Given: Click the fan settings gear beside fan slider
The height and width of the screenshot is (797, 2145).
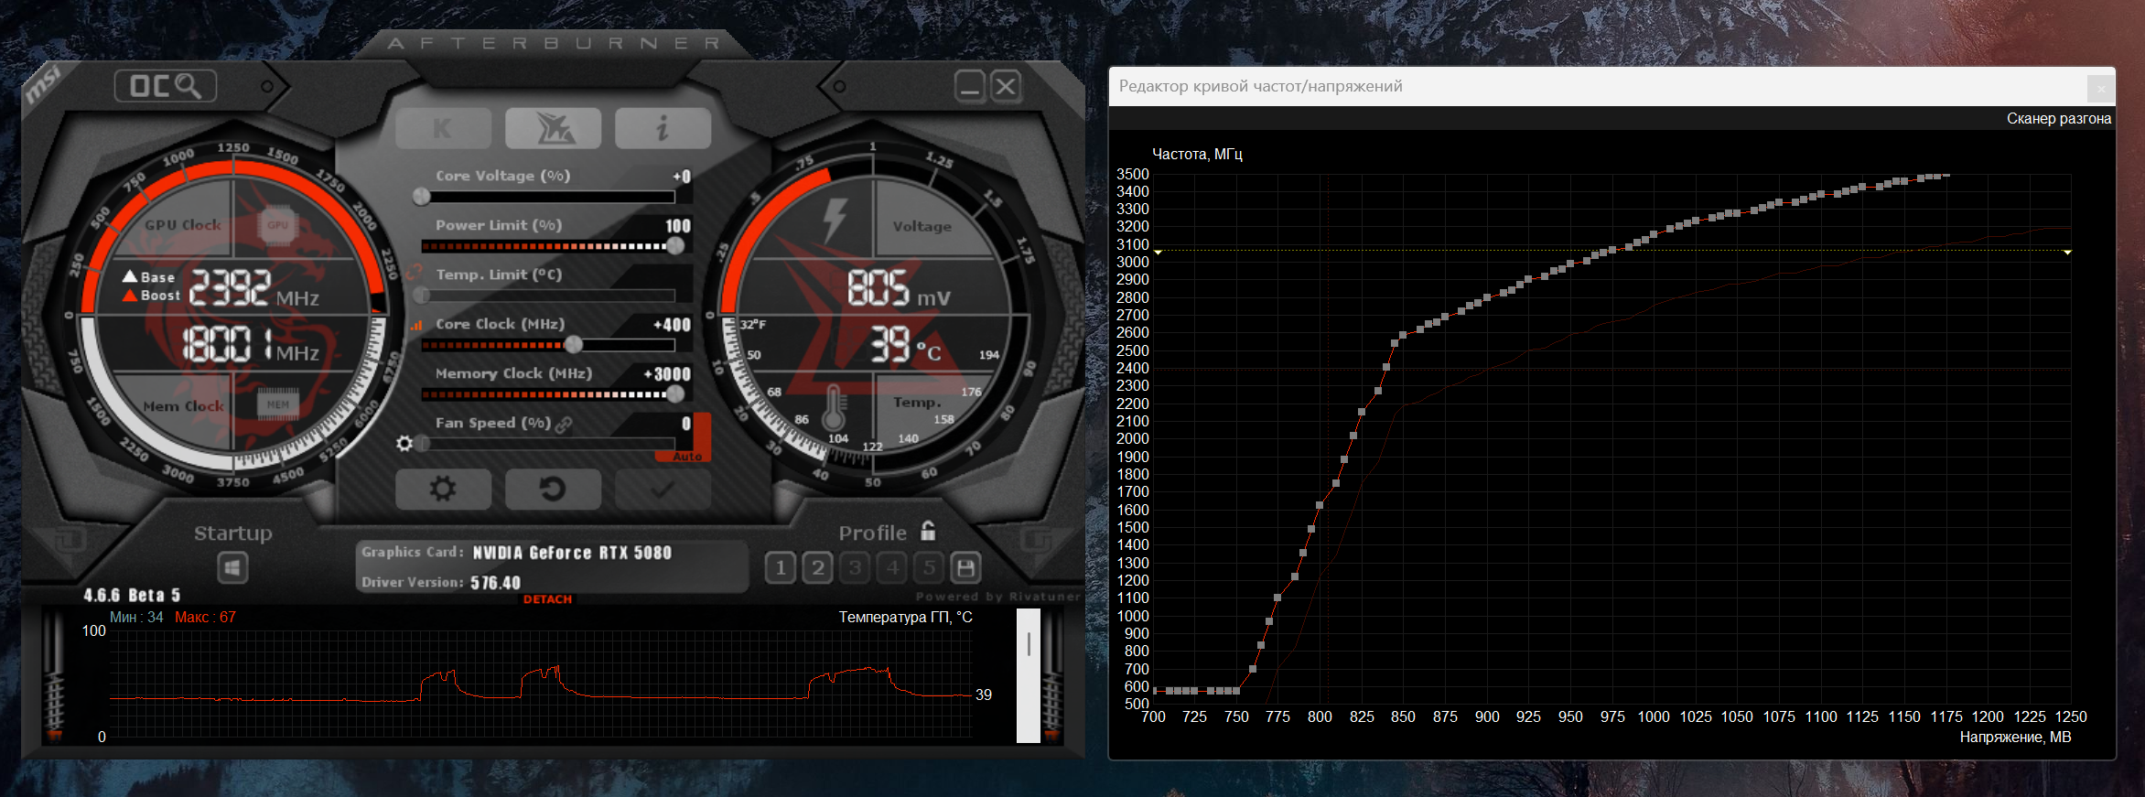Looking at the screenshot, I should click(404, 444).
